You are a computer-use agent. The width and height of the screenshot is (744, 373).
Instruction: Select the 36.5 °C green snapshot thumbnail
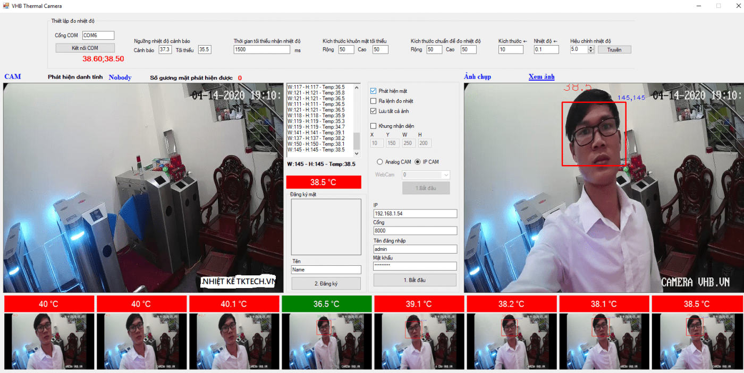(x=327, y=341)
